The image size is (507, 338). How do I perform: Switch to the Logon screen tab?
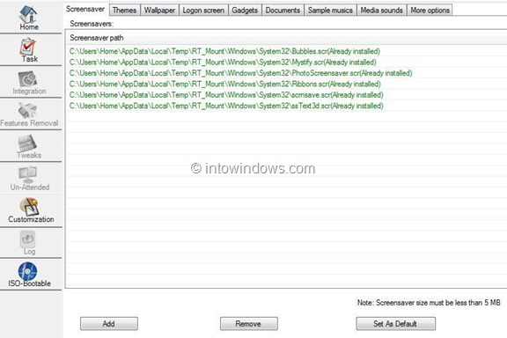pyautogui.click(x=203, y=11)
